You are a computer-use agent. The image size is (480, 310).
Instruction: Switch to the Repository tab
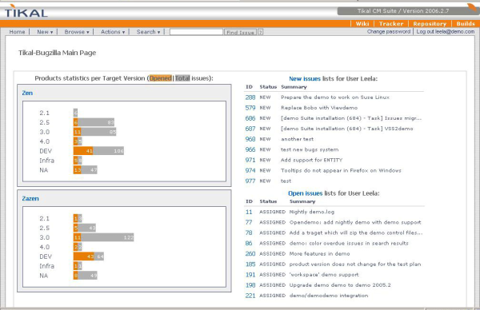click(x=430, y=23)
